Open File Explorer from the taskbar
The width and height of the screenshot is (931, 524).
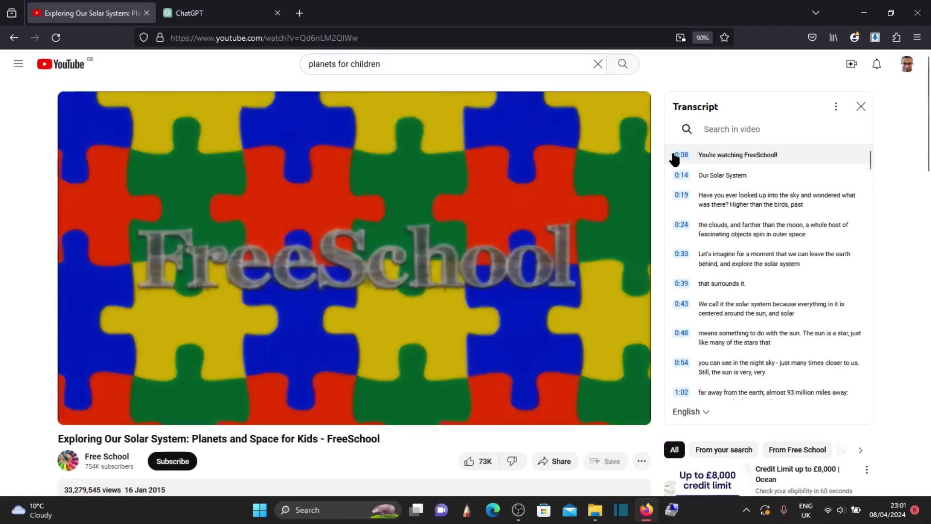[595, 510]
